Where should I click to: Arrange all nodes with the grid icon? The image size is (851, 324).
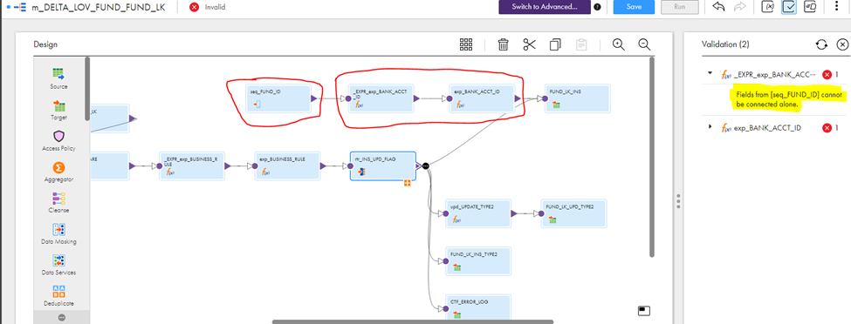pyautogui.click(x=466, y=44)
